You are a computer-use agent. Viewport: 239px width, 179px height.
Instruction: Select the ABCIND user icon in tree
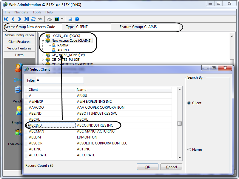click(54, 50)
